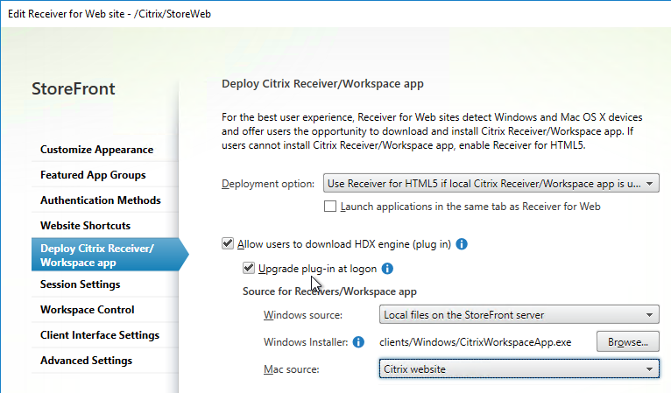Viewport: 671px width, 393px height.
Task: Open the Mac source dropdown
Action: coord(519,369)
